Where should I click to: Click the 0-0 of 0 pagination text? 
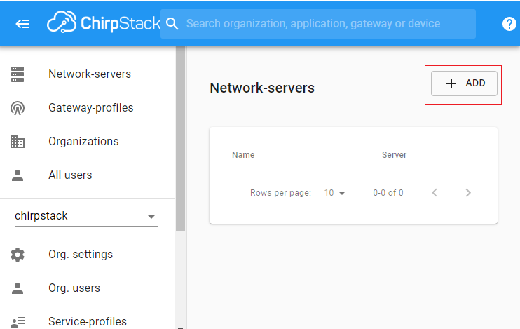pyautogui.click(x=388, y=193)
